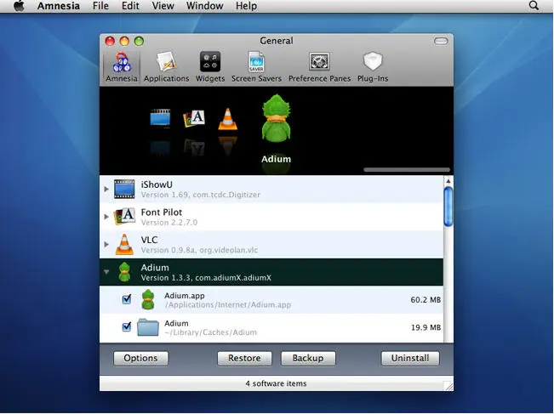Select the Font Pilot name text
This screenshot has width=554, height=414.
(162, 213)
